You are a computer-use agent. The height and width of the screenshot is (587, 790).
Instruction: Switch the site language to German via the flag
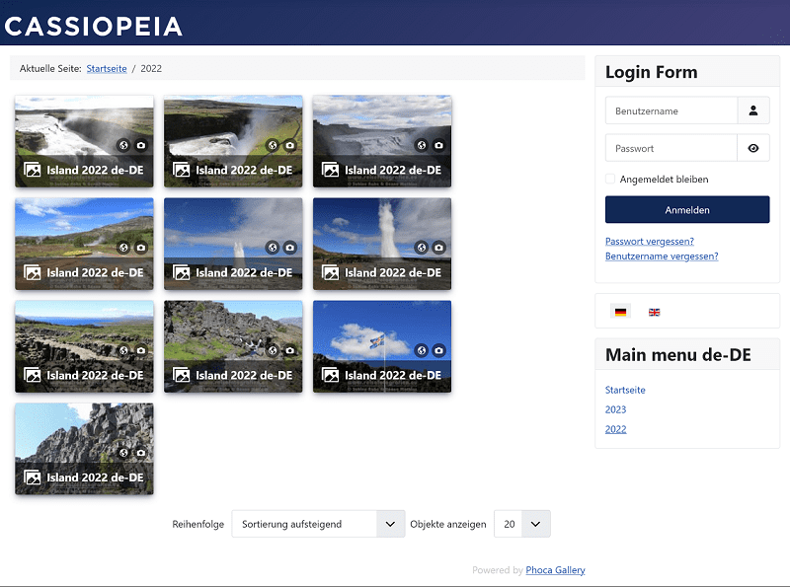(620, 312)
